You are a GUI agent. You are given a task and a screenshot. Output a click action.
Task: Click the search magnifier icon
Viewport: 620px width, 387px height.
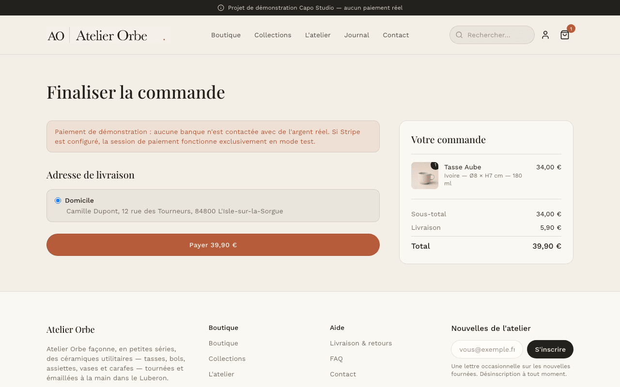pos(459,35)
